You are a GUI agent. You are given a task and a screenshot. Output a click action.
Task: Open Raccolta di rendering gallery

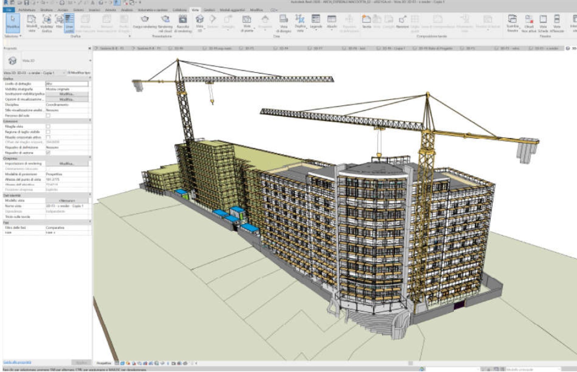(x=183, y=19)
